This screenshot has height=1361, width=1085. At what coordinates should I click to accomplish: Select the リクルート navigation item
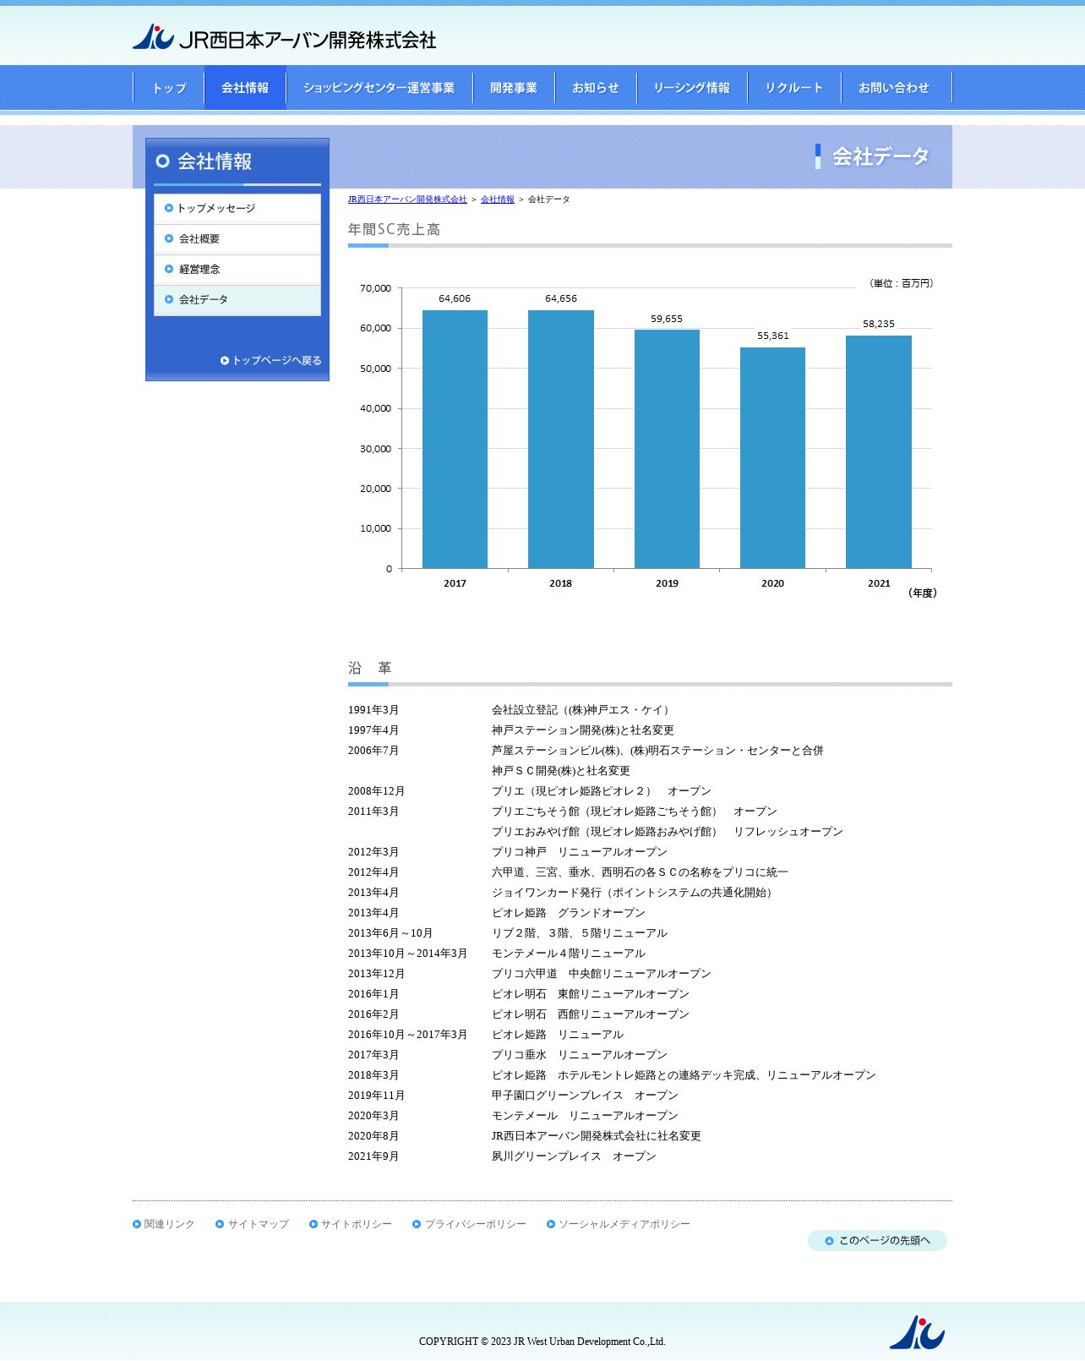tap(794, 88)
